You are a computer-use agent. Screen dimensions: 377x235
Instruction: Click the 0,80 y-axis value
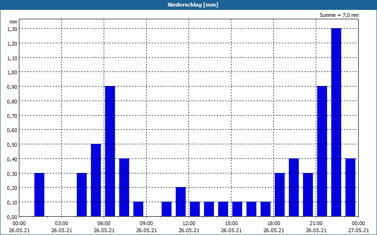click(12, 101)
